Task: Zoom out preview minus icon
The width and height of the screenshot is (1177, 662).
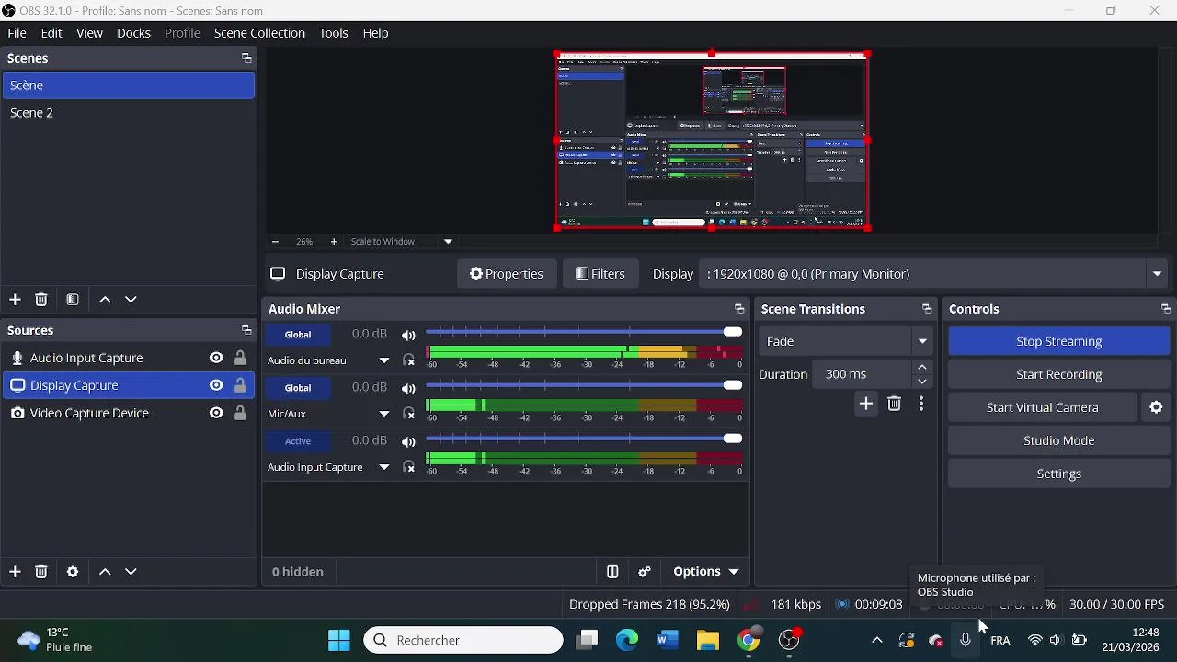Action: coord(275,242)
